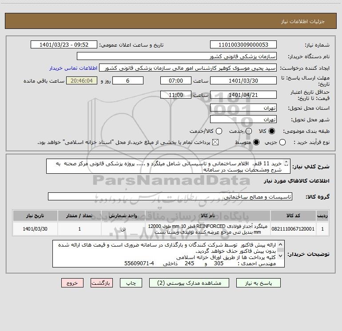The image size is (342, 331).
Task: Click the نام دستگاه خریدار field
Action: [177, 56]
